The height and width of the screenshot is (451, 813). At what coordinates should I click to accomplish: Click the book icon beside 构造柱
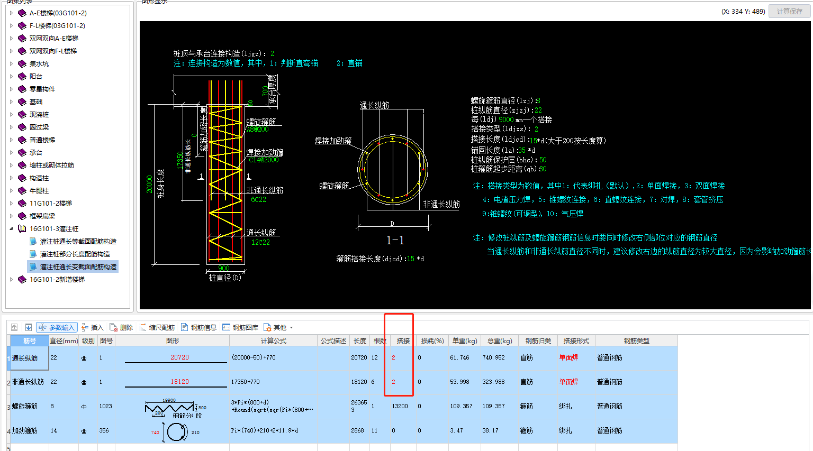(x=22, y=178)
